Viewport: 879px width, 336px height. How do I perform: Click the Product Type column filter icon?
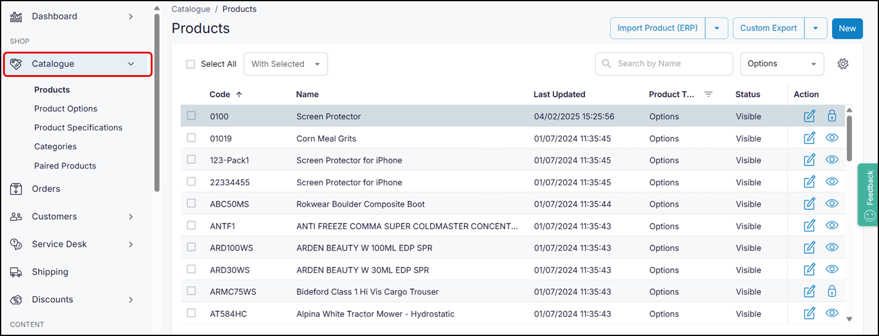tap(708, 95)
